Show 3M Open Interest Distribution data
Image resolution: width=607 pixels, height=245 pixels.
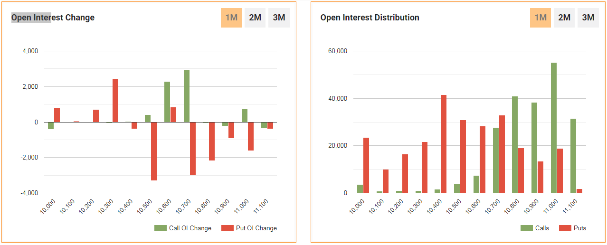point(588,18)
